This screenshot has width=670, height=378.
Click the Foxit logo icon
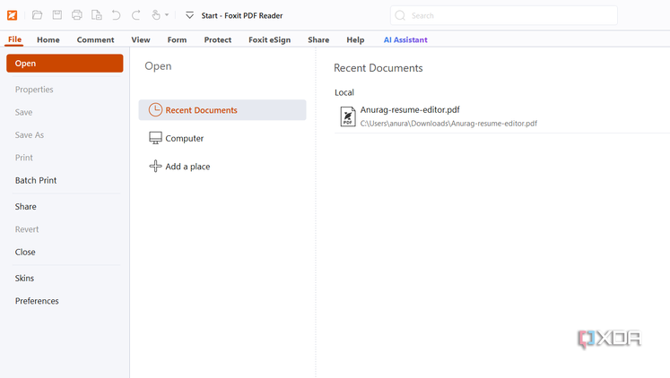[x=12, y=15]
